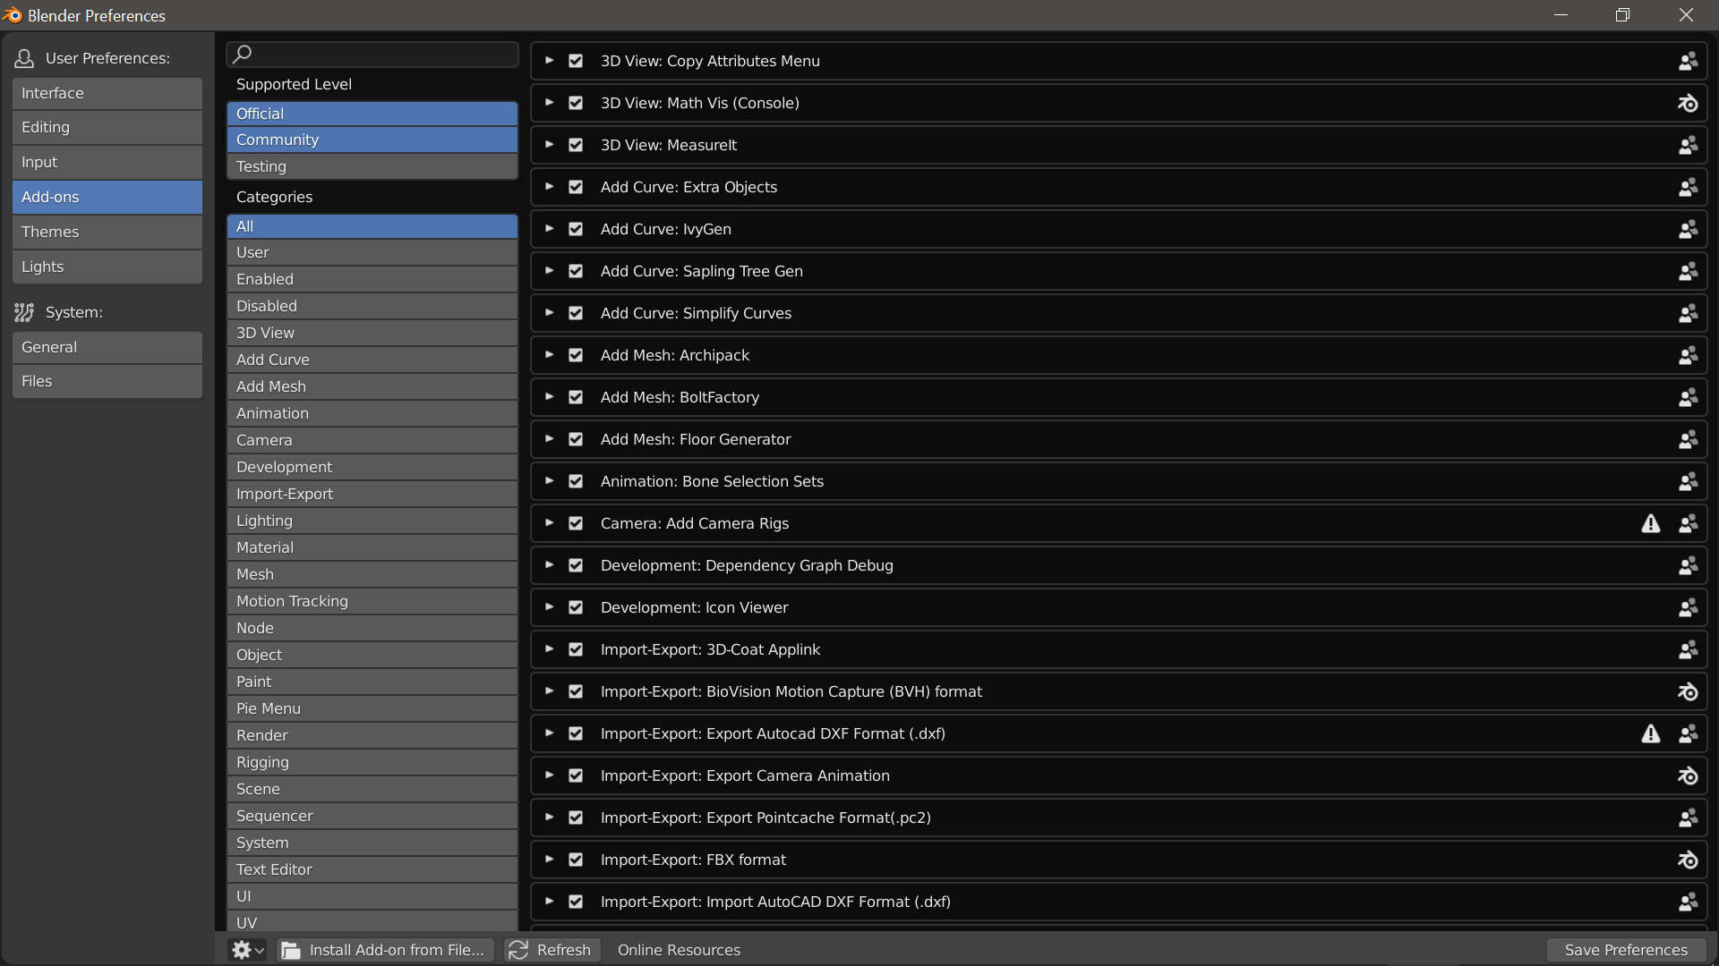Click the community icon on Dependency Graph Debug row
Image resolution: width=1719 pixels, height=966 pixels.
1688,565
